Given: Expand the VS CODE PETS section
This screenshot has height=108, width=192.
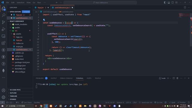Looking at the screenshot, I should (x=15, y=90).
